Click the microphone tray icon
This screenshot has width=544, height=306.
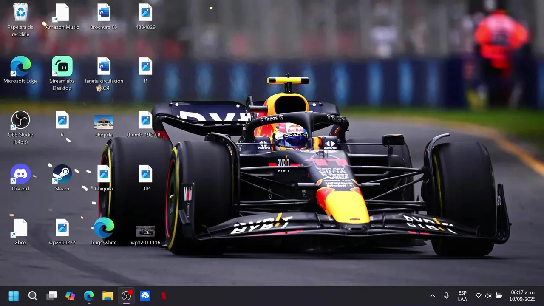(x=446, y=296)
